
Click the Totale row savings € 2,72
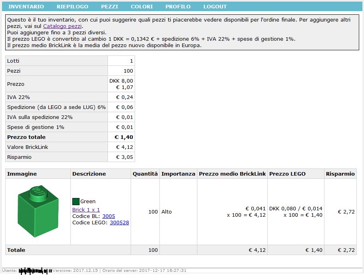(x=346, y=250)
